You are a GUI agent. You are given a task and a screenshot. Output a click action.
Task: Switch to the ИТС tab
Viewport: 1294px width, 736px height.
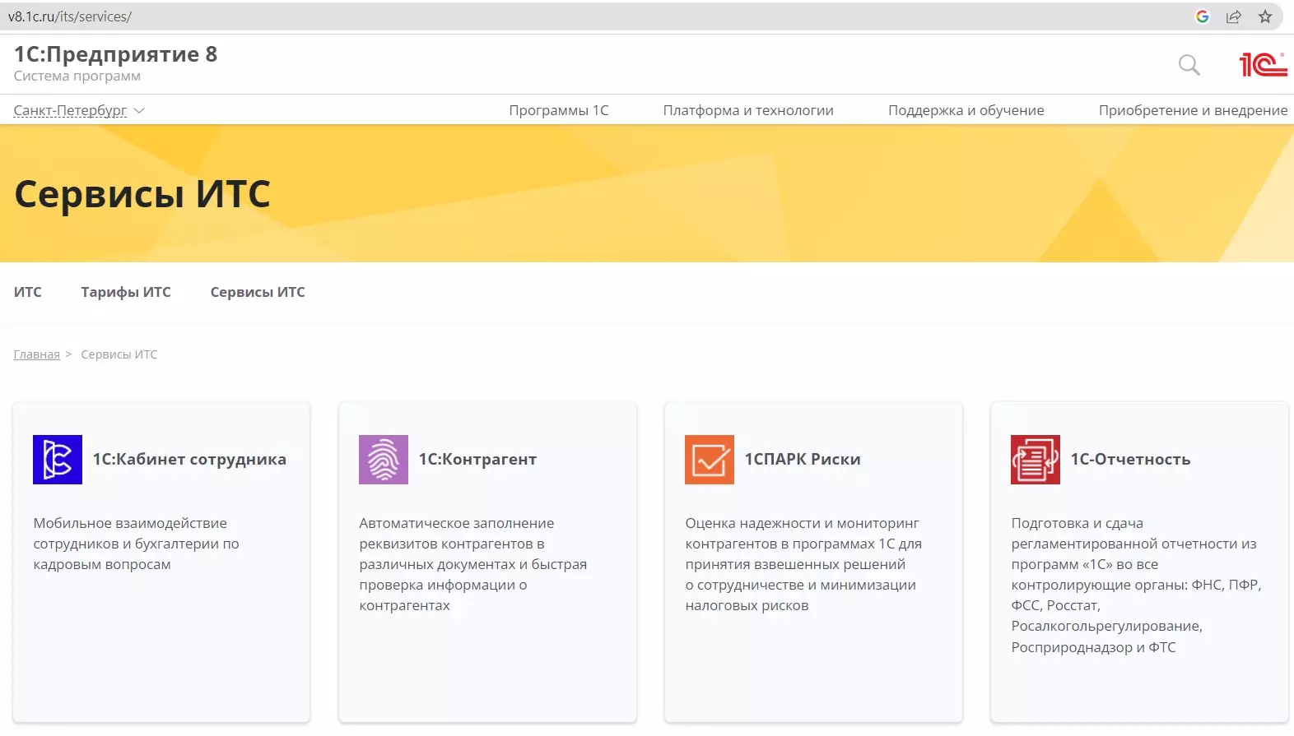[28, 292]
